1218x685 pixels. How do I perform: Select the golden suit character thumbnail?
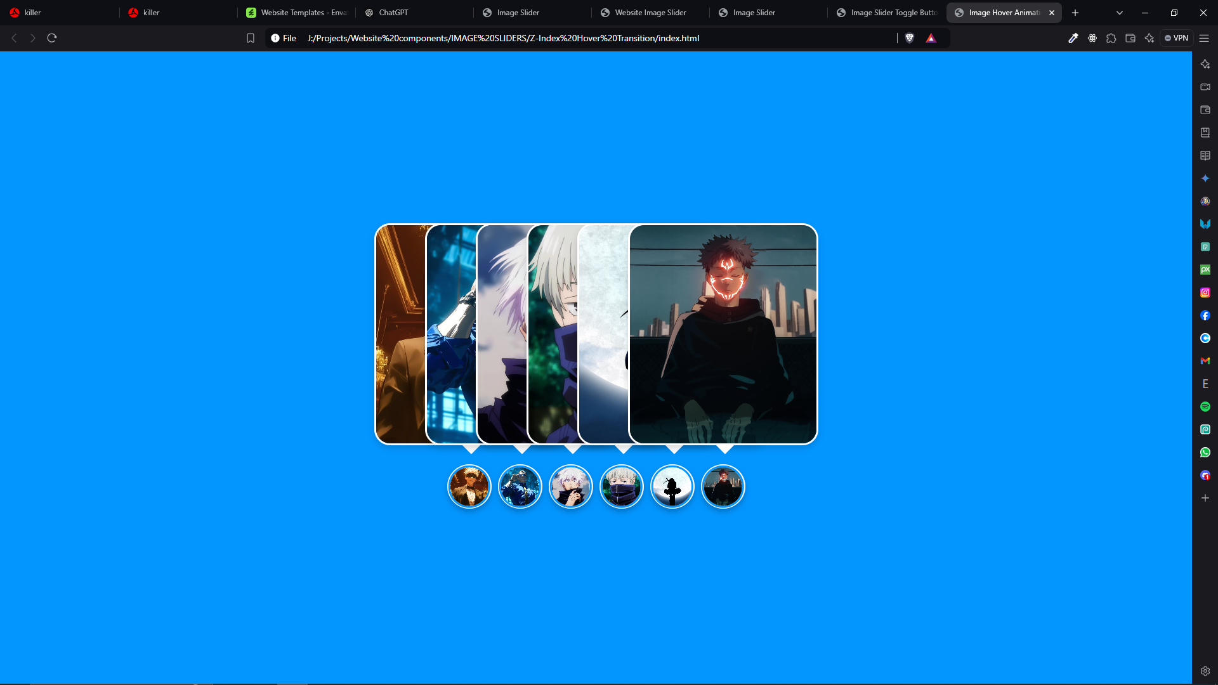(x=469, y=486)
